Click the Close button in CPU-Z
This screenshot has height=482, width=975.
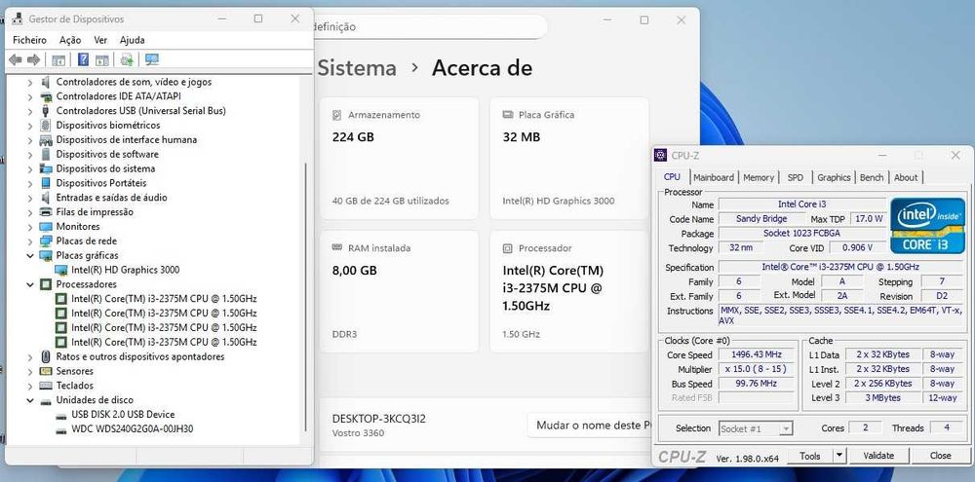[x=940, y=456]
